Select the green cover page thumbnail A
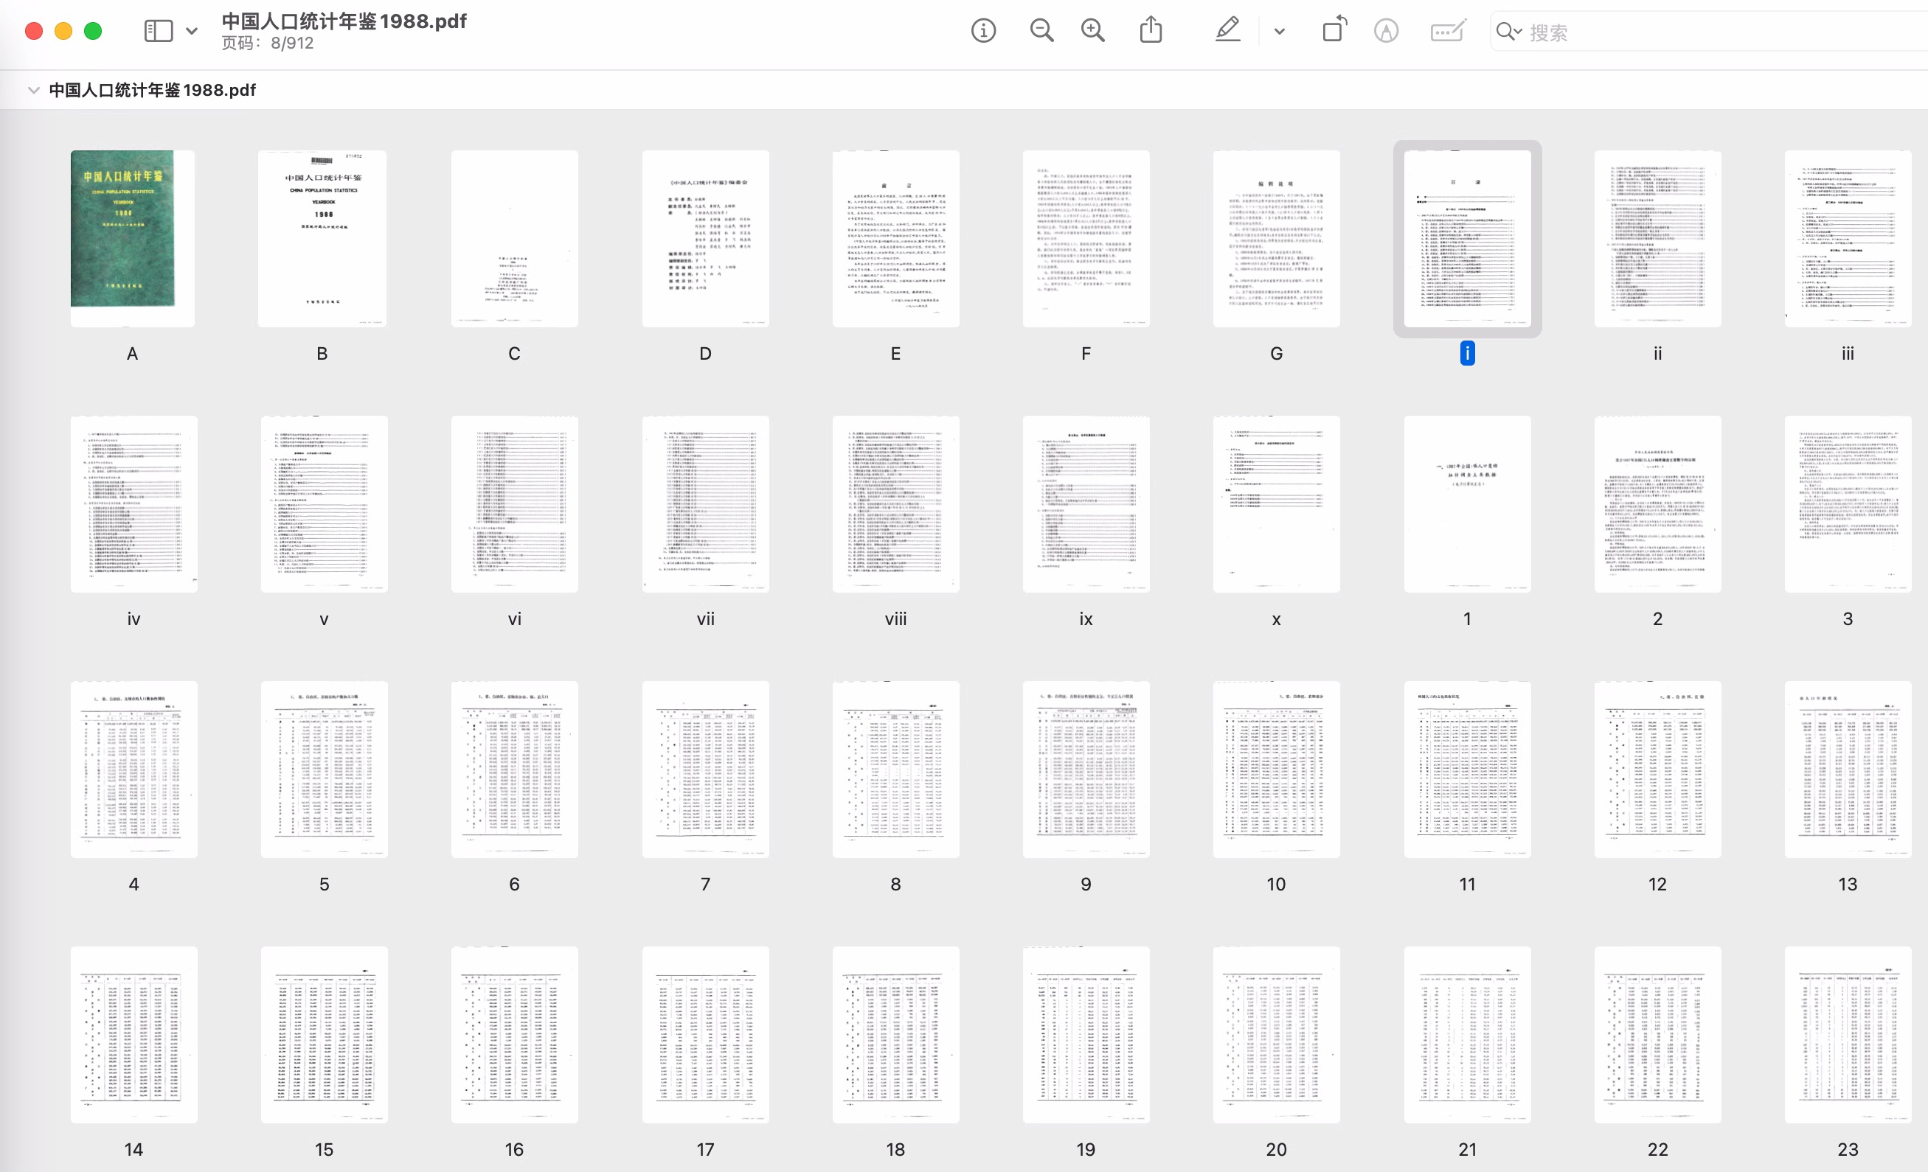This screenshot has width=1928, height=1172. coord(132,239)
